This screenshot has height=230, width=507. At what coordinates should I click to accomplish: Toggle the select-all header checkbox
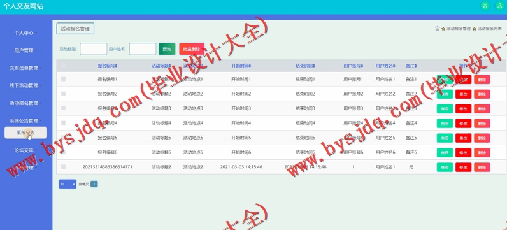64,66
